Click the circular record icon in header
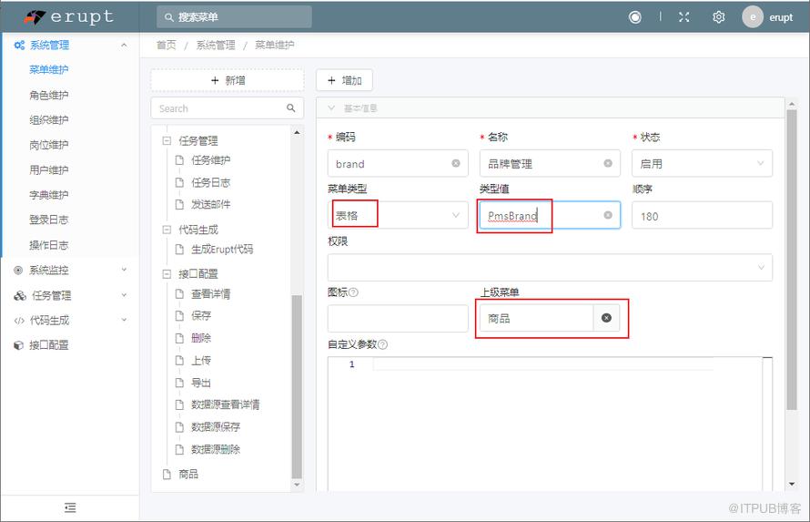This screenshot has height=522, width=810. click(x=635, y=17)
